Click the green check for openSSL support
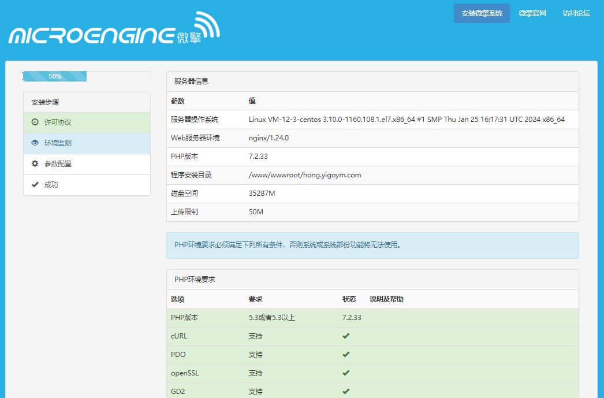This screenshot has width=604, height=398. [x=345, y=373]
